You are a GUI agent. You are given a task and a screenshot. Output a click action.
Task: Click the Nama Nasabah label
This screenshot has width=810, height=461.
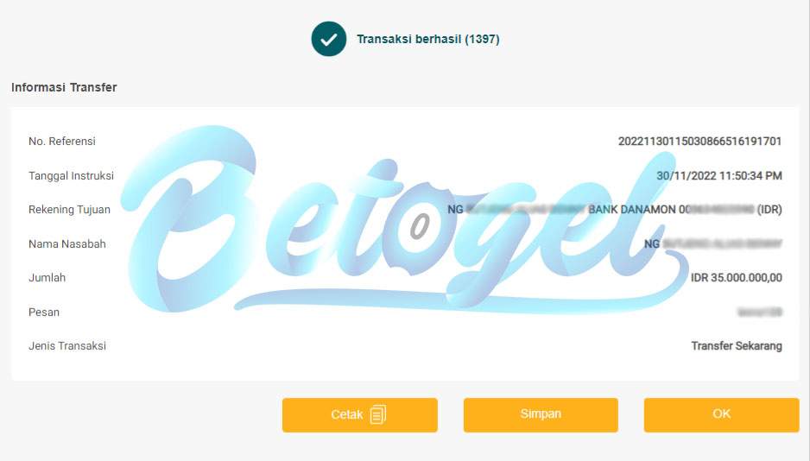coord(67,243)
